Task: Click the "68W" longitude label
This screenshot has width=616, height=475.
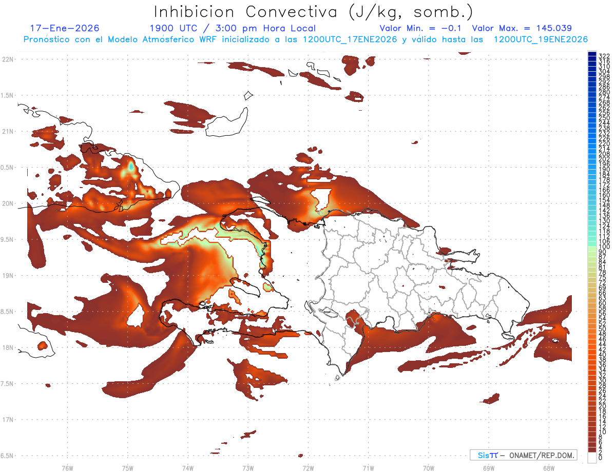Action: coord(549,468)
